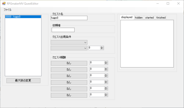The height and width of the screenshot is (108, 184).
Task: Click inside the displayed tab text area
Action: point(147,44)
